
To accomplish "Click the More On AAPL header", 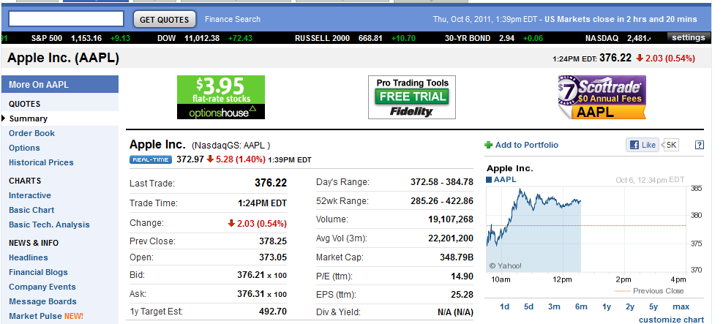I will pyautogui.click(x=59, y=84).
